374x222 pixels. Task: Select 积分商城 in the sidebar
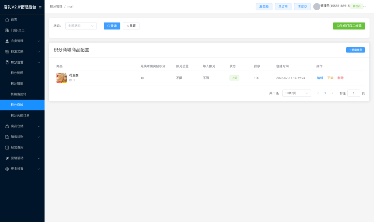point(22,105)
